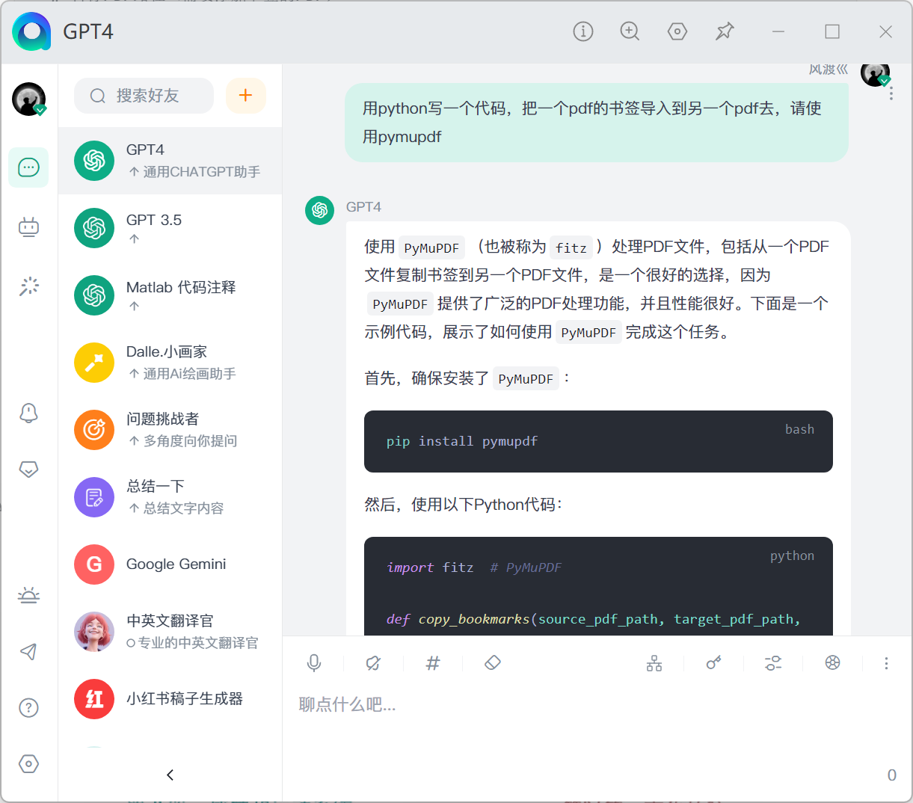Viewport: 913px width, 803px height.
Task: Click the GPT4 avatar beside reply
Action: (x=320, y=210)
